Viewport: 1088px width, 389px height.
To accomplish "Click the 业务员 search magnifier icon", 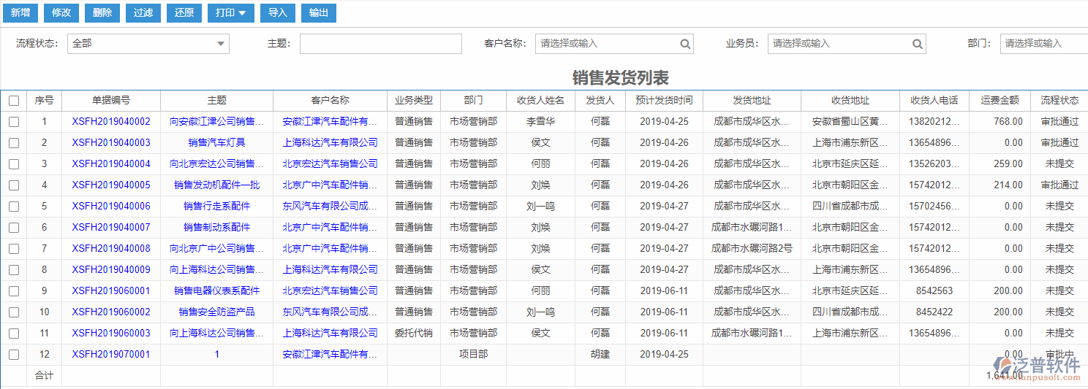I will pyautogui.click(x=918, y=44).
